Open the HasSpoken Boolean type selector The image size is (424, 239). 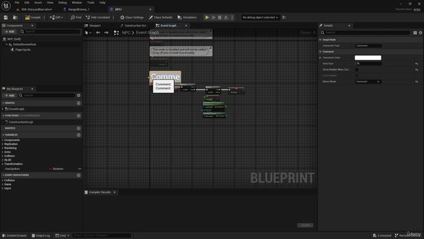(x=56, y=169)
